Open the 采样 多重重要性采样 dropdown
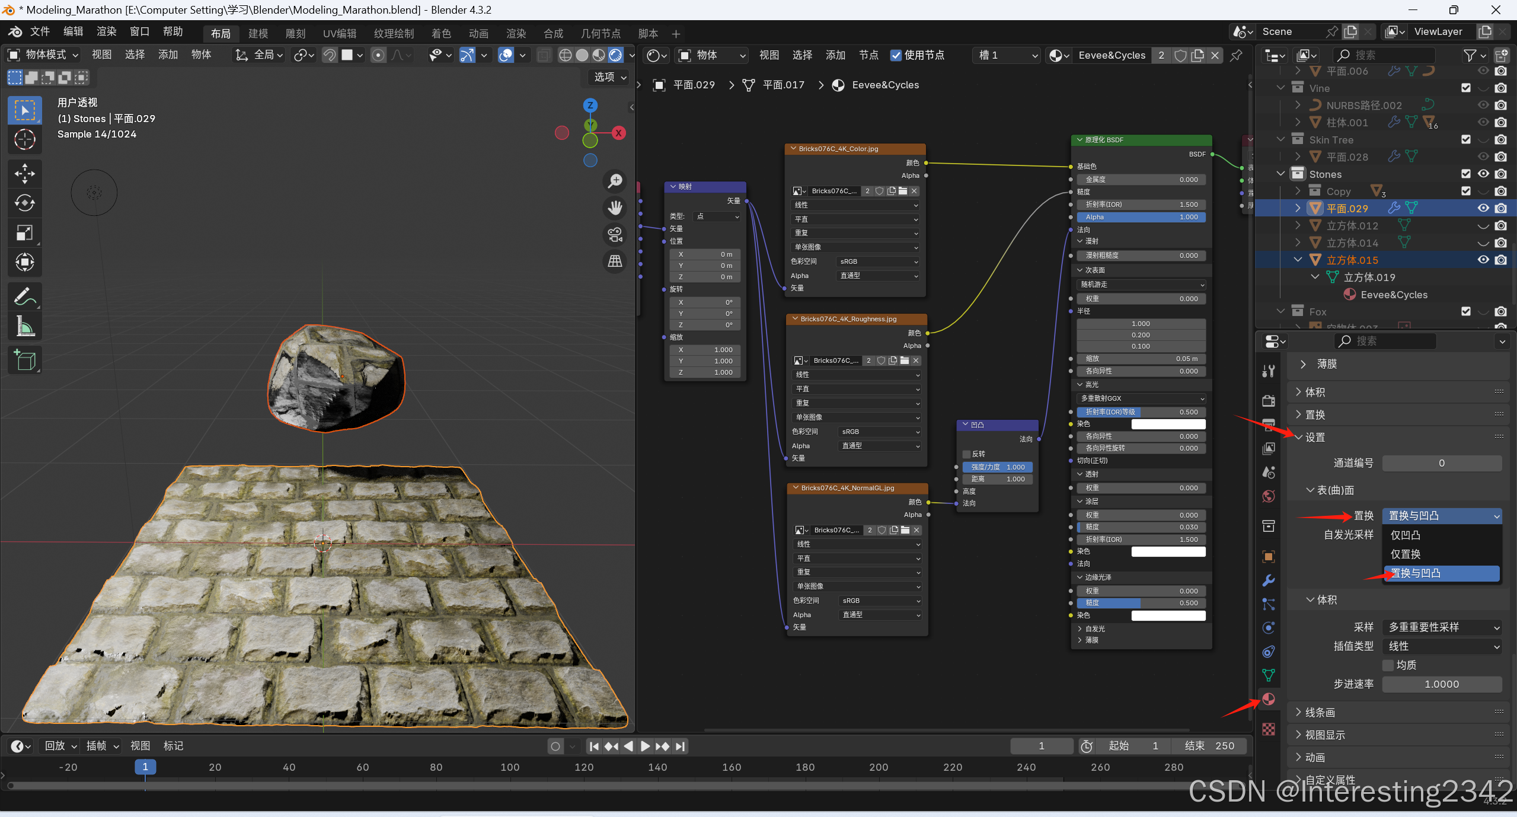 coord(1441,627)
